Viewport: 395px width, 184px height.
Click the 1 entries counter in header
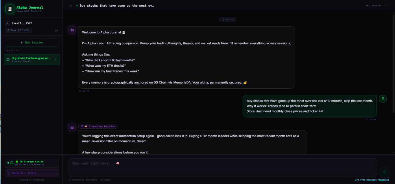[x=374, y=5]
